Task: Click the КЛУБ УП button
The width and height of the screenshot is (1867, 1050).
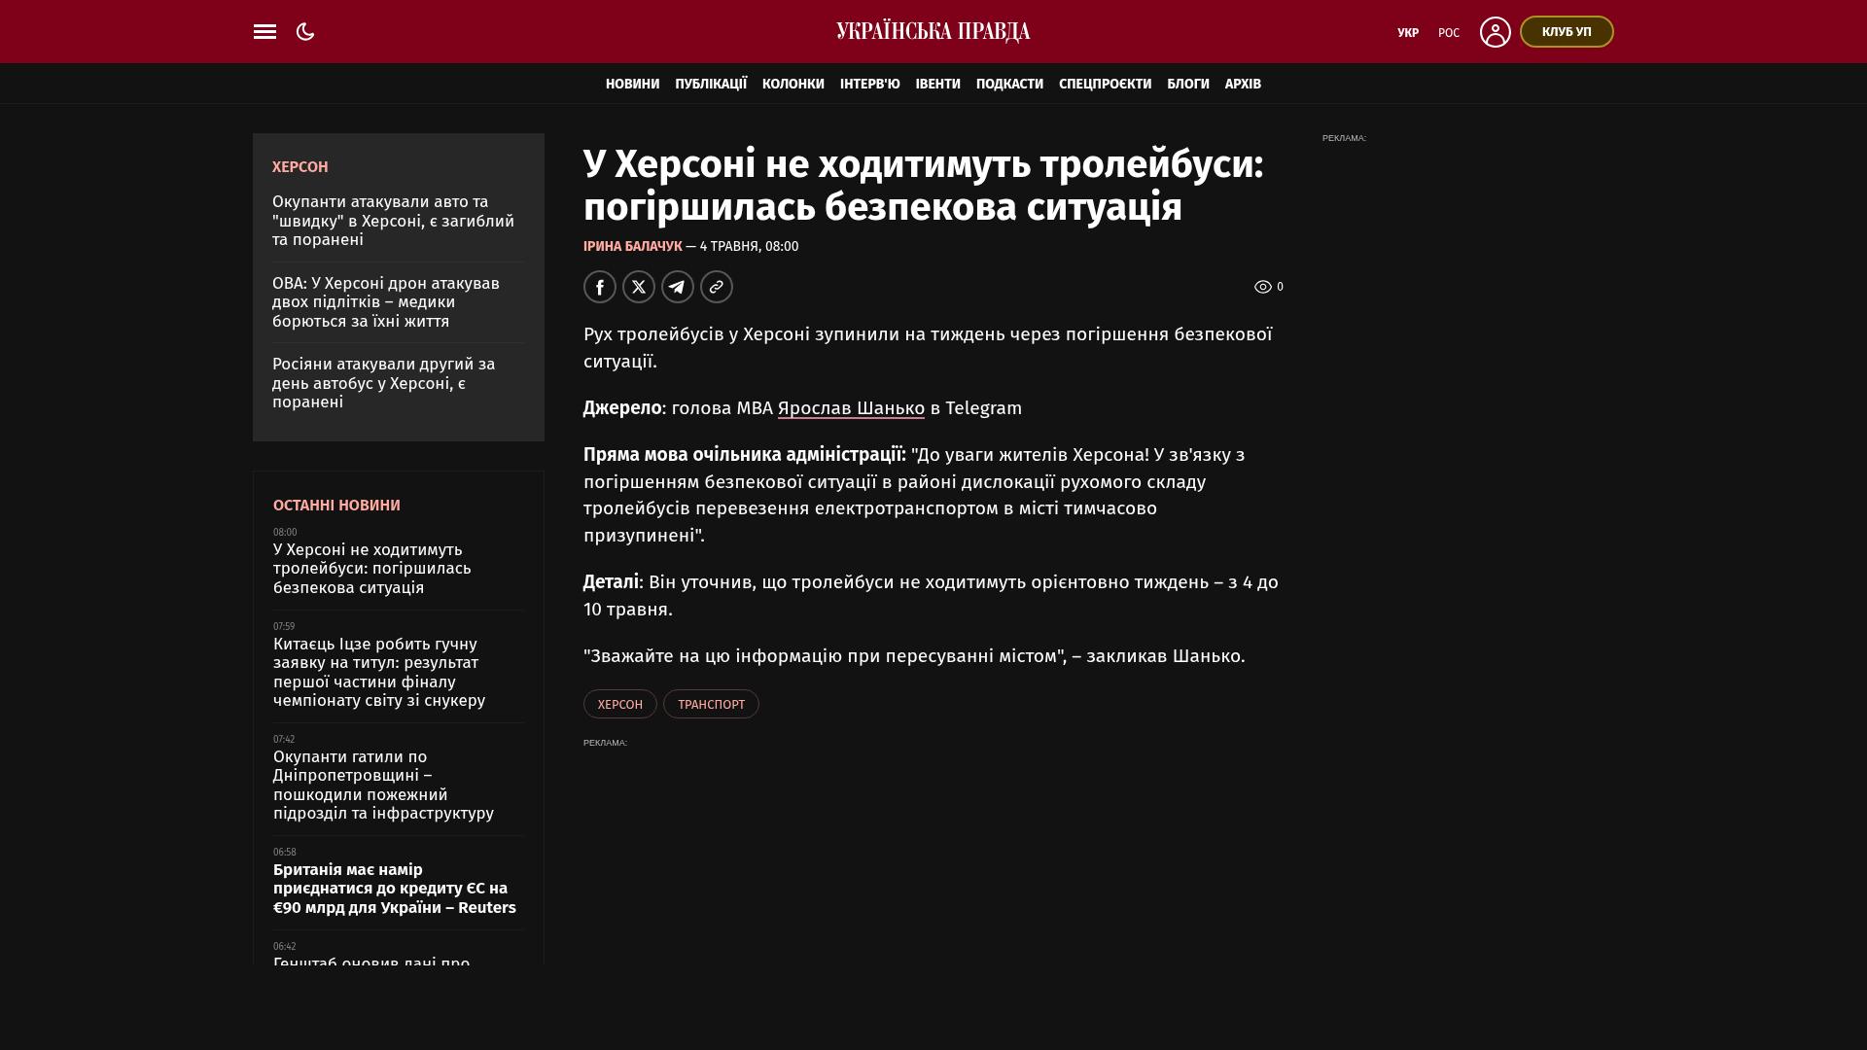Action: (x=1567, y=32)
